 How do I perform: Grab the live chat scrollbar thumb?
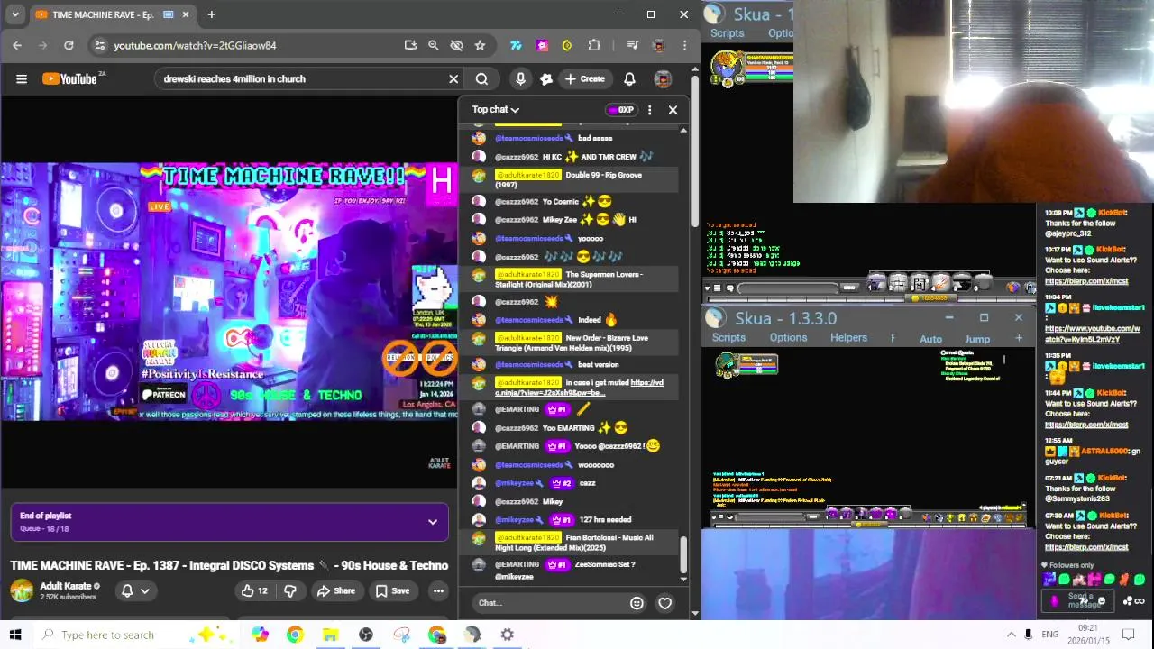click(683, 554)
